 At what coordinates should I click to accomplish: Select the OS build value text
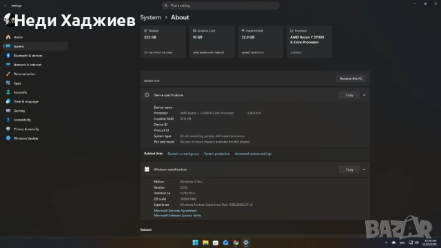coord(188,199)
